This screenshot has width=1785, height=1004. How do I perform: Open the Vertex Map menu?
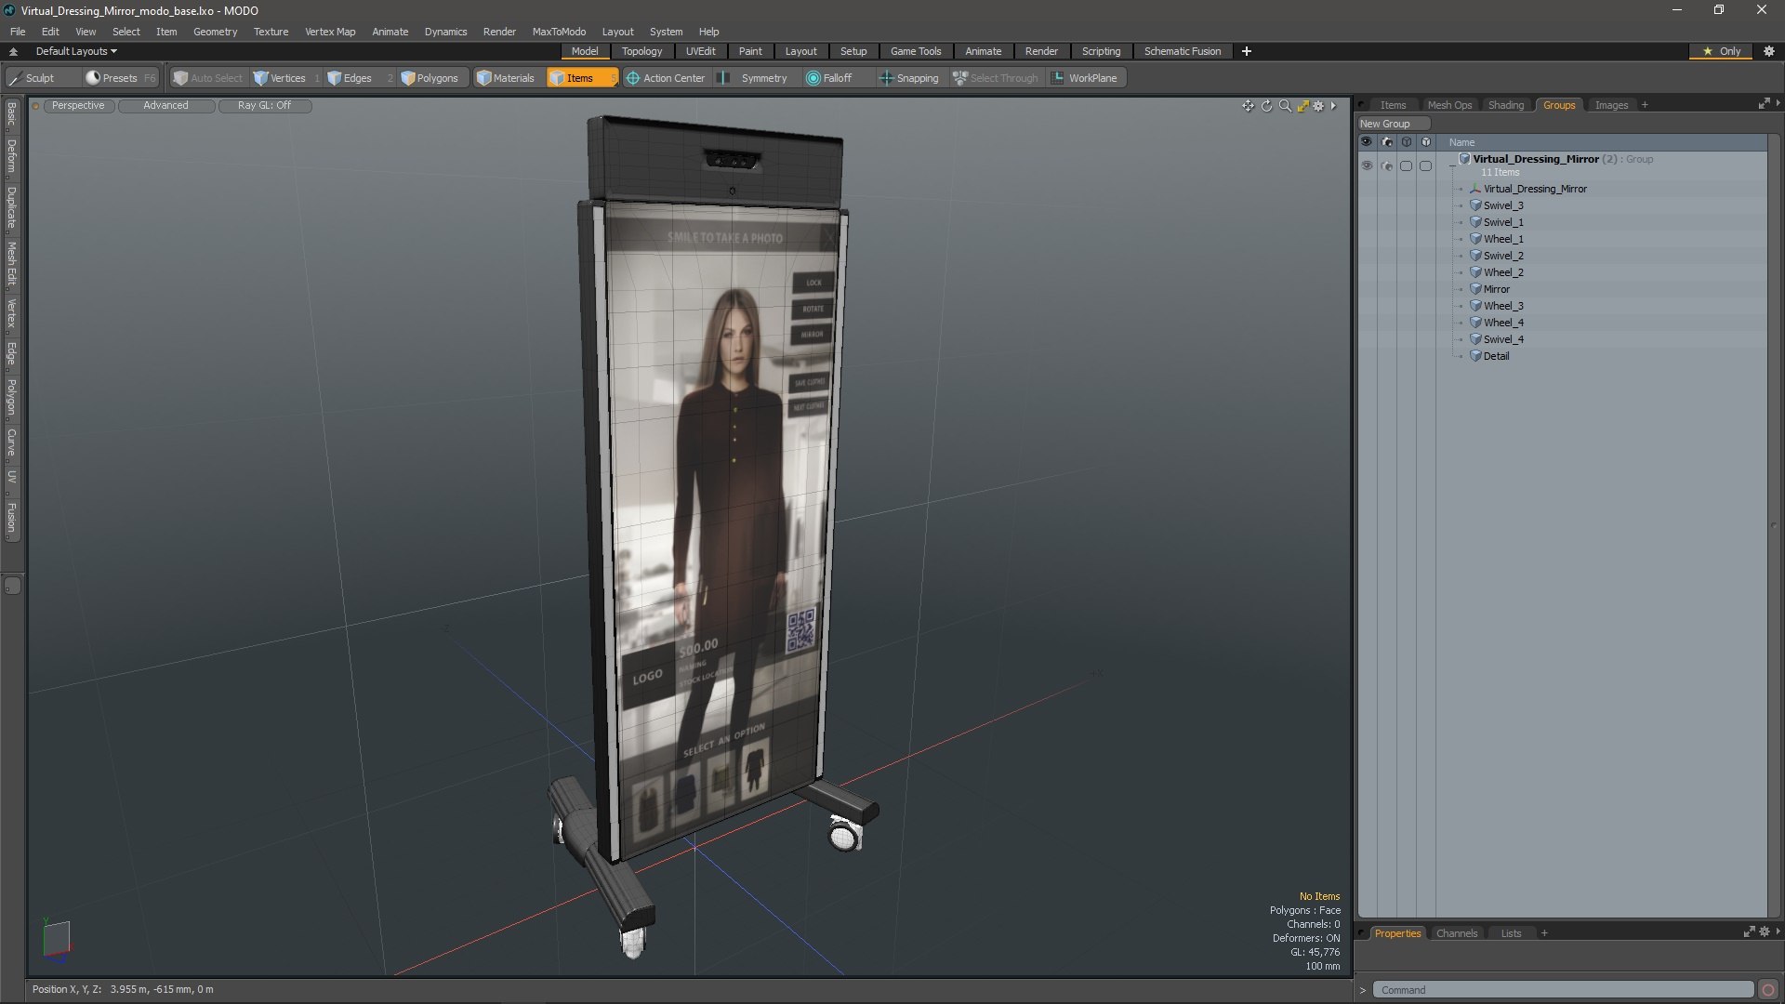(x=330, y=32)
